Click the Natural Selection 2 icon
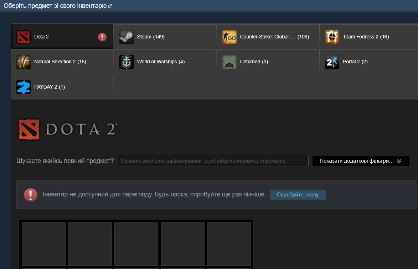The width and height of the screenshot is (418, 269). pos(24,62)
